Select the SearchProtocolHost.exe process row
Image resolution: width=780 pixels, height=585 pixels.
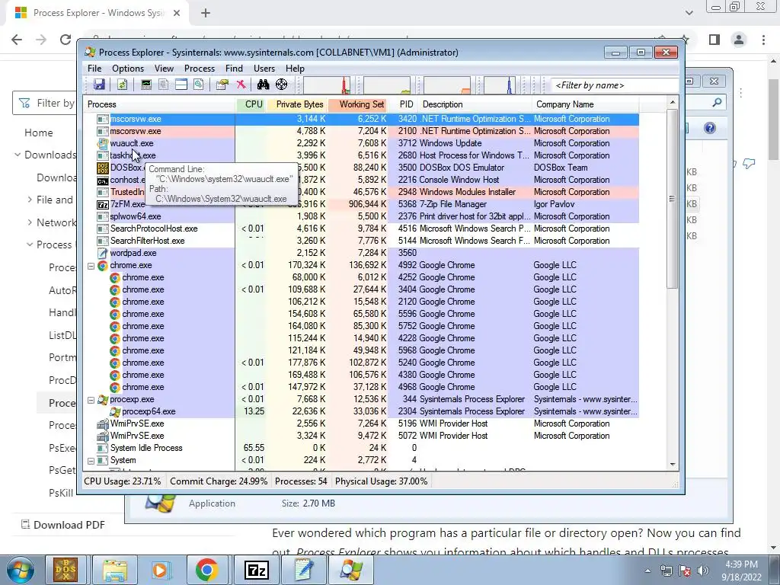361,229
